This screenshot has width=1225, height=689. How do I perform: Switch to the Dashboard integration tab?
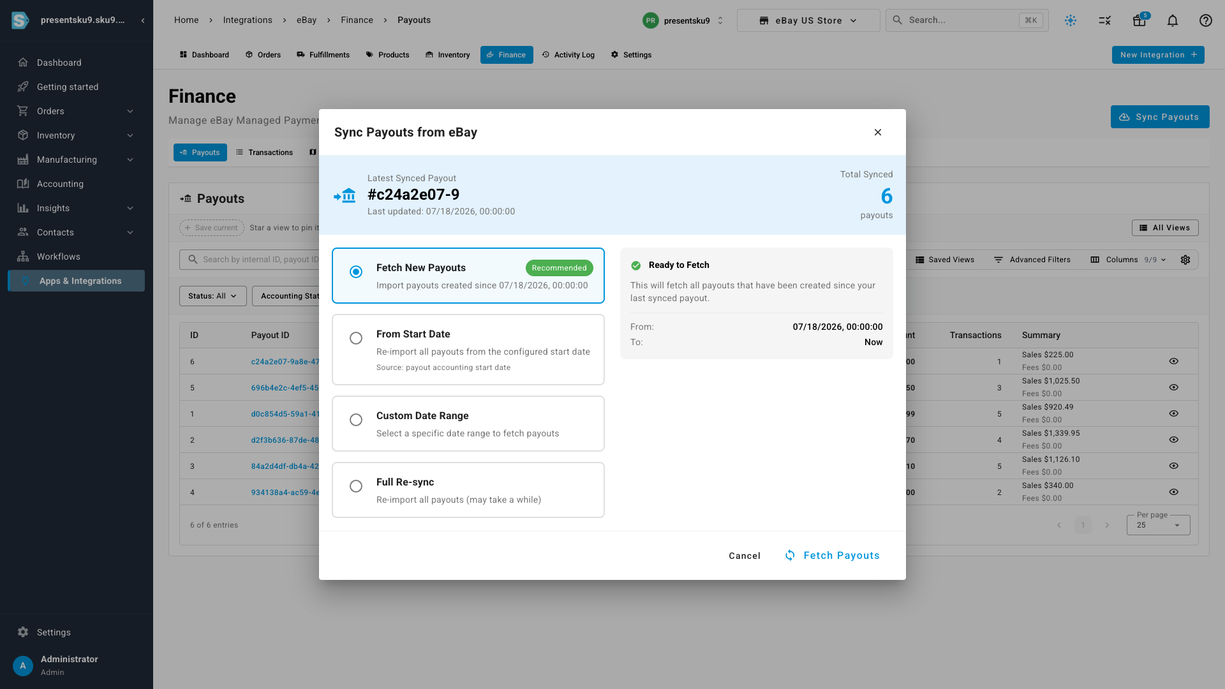(204, 55)
